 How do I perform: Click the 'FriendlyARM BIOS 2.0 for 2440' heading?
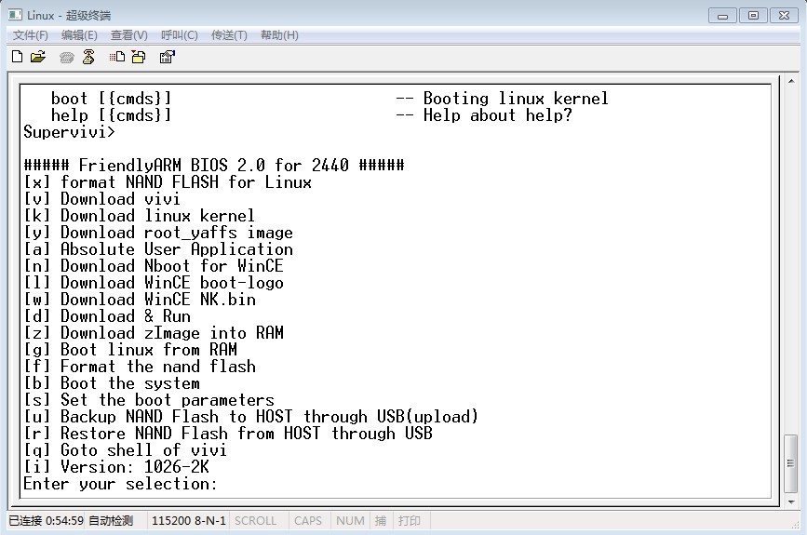[214, 165]
